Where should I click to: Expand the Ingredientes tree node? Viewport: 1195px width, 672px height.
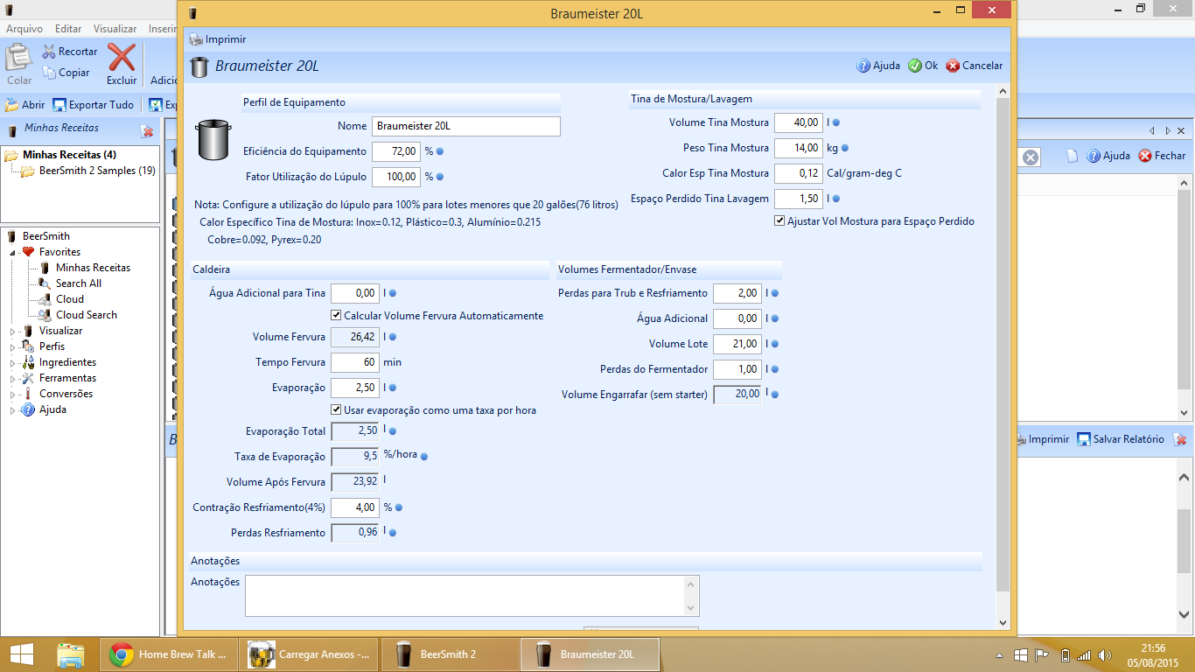[x=13, y=363]
